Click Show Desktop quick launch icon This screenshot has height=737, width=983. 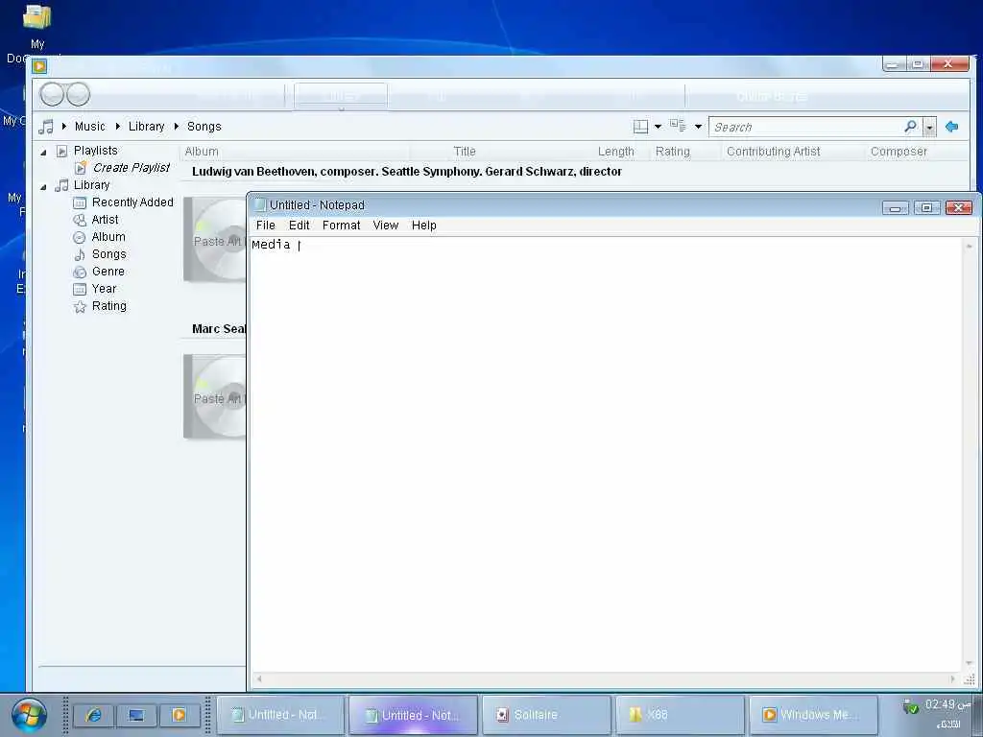coord(136,715)
